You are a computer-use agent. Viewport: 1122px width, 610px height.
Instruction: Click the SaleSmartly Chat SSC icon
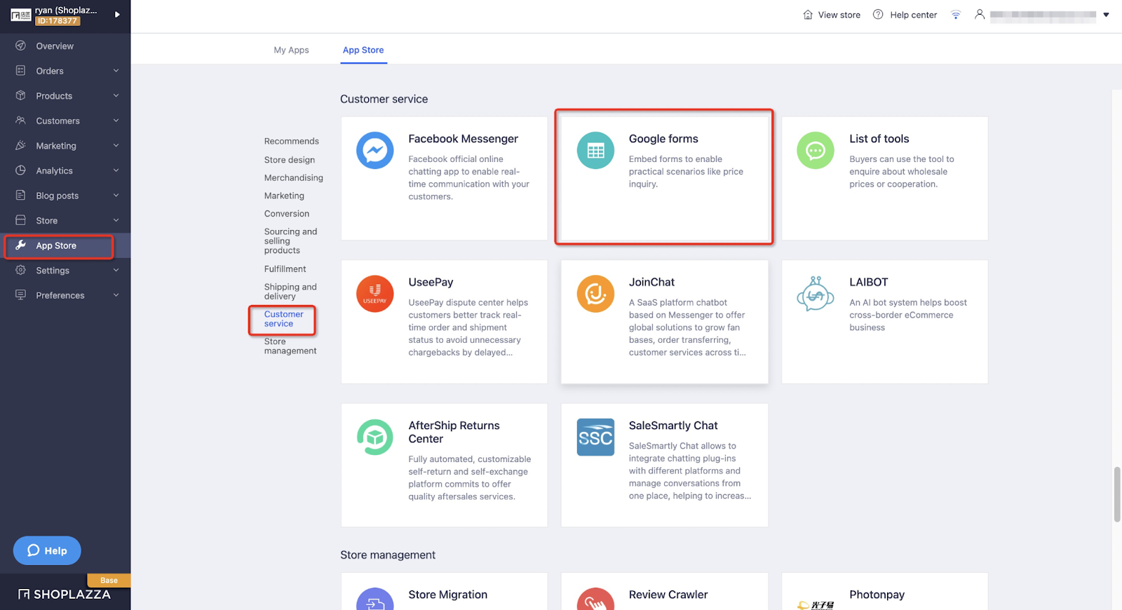tap(595, 437)
